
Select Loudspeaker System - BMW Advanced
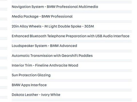[44, 46]
